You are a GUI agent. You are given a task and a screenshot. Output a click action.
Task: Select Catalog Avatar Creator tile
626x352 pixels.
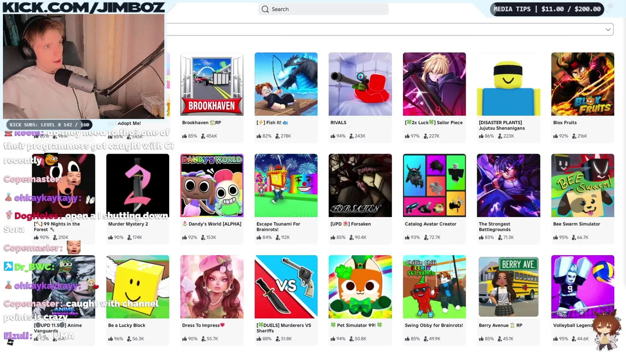434,185
